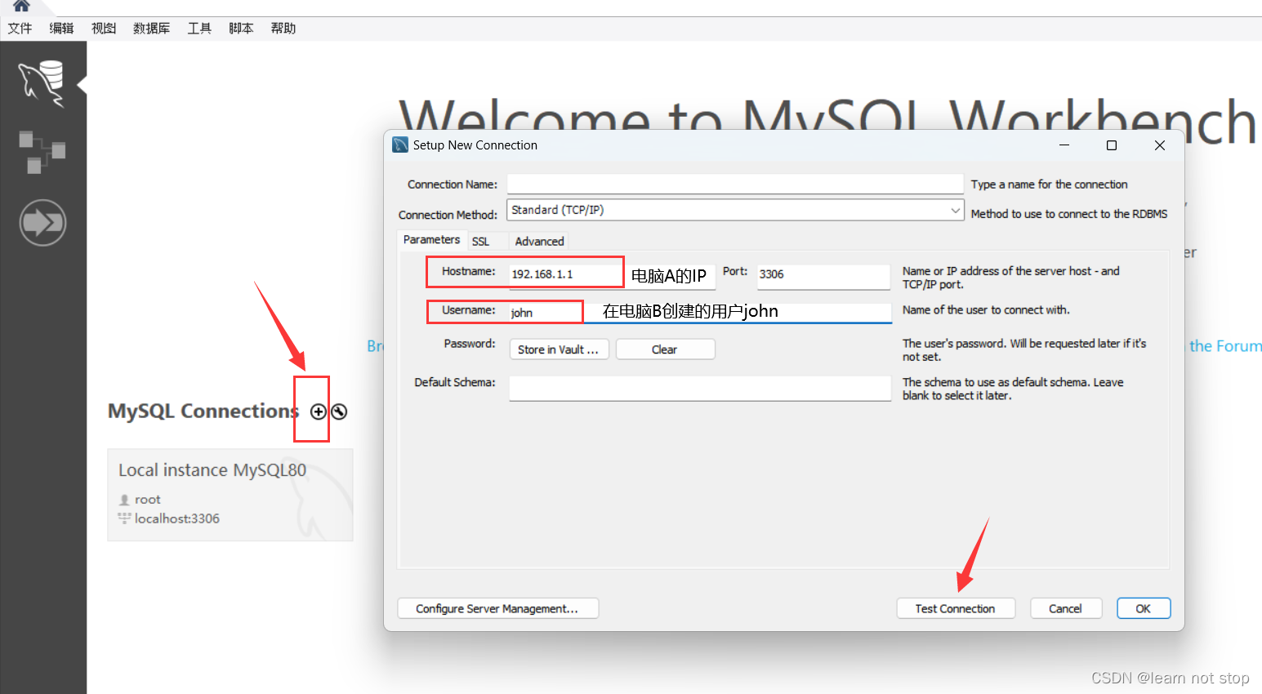Click the Test Connection button
This screenshot has width=1262, height=694.
point(956,608)
